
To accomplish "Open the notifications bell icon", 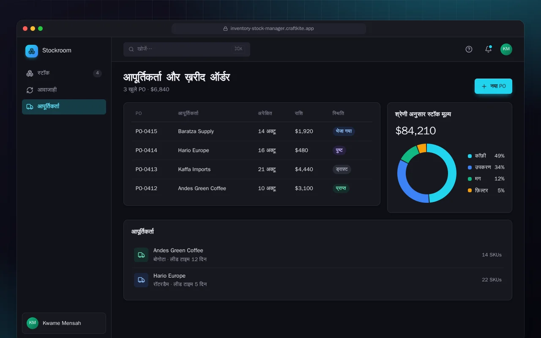I will [488, 49].
